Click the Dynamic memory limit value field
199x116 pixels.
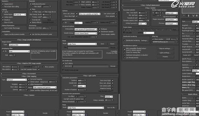142,20
